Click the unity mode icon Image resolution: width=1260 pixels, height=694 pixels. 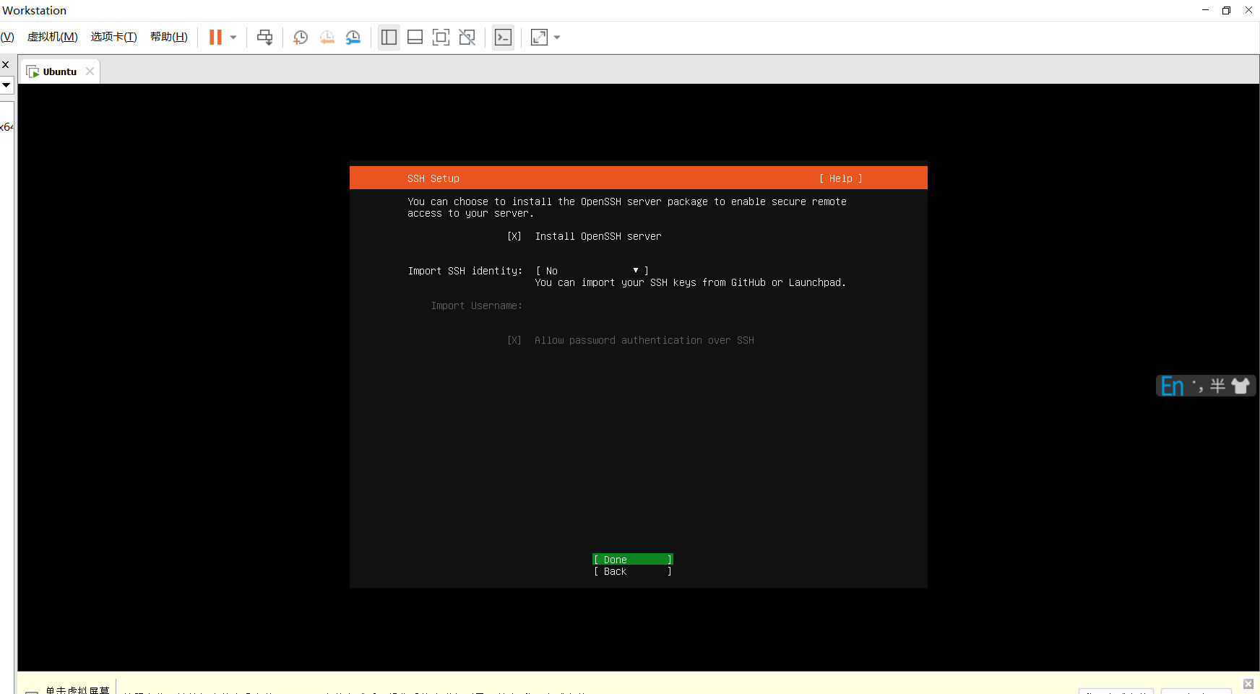coord(467,37)
